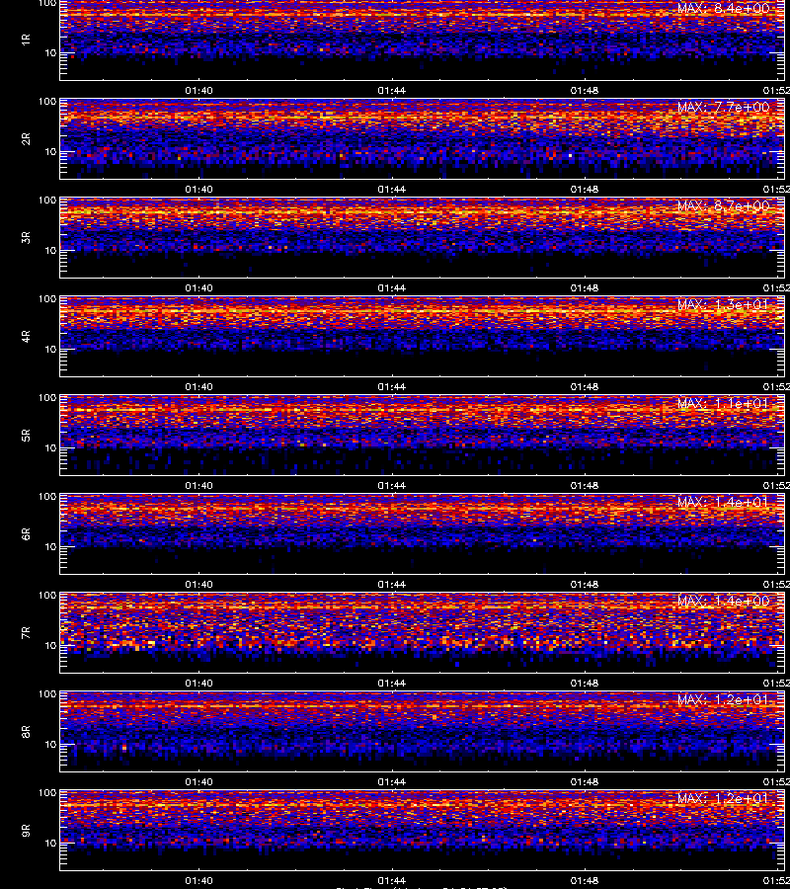The image size is (790, 889).
Task: Select the MAX: 1.2e+01 annotation in 8R panel
Action: click(x=723, y=700)
